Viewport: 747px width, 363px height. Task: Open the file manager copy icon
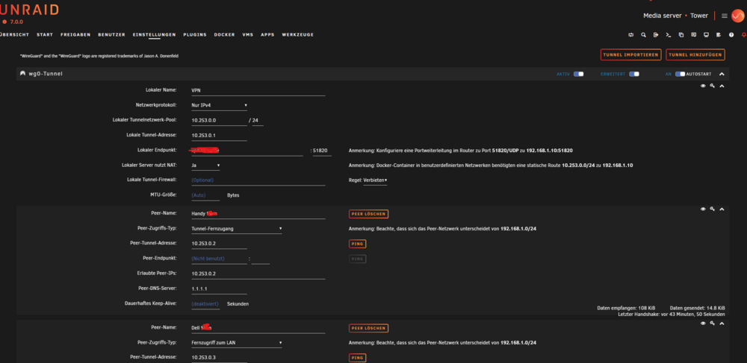coord(681,35)
